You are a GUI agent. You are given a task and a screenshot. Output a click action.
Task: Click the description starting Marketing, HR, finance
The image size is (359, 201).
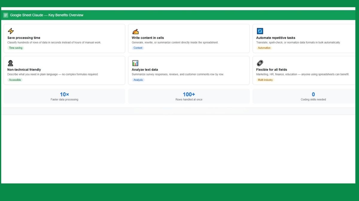coord(302,74)
